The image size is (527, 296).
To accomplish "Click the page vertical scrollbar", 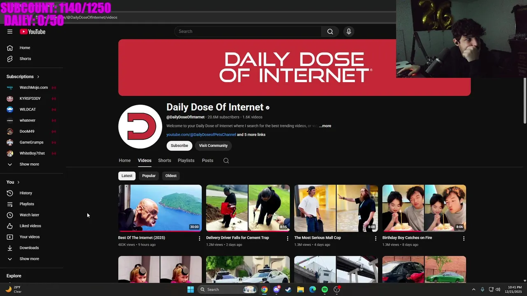I will (x=525, y=101).
